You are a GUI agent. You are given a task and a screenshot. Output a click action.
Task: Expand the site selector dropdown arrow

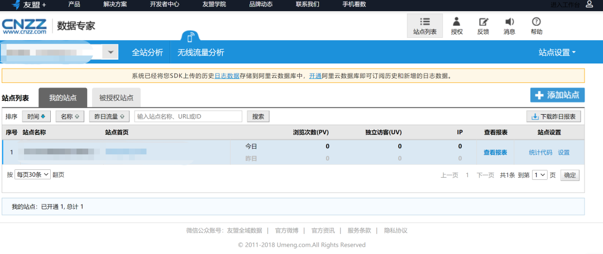pos(110,52)
